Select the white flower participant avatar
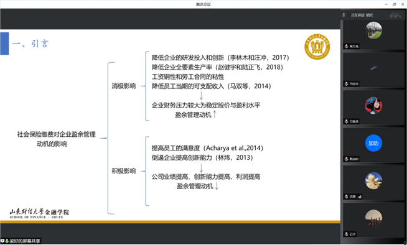 point(373,181)
